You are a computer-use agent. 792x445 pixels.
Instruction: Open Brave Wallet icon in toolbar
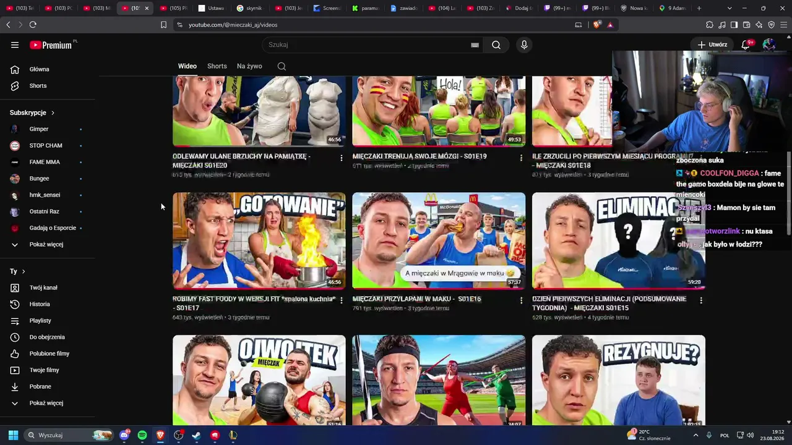[x=746, y=25]
